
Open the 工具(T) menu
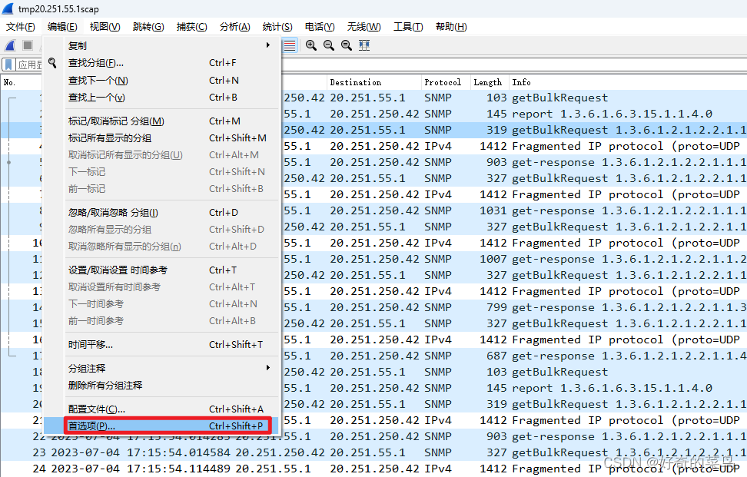tap(408, 27)
